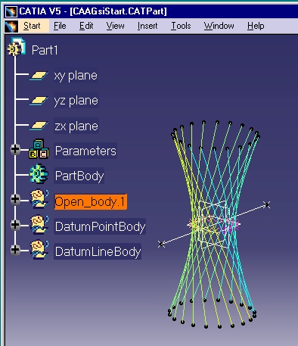
Task: Open the Insert menu
Action: pyautogui.click(x=147, y=26)
